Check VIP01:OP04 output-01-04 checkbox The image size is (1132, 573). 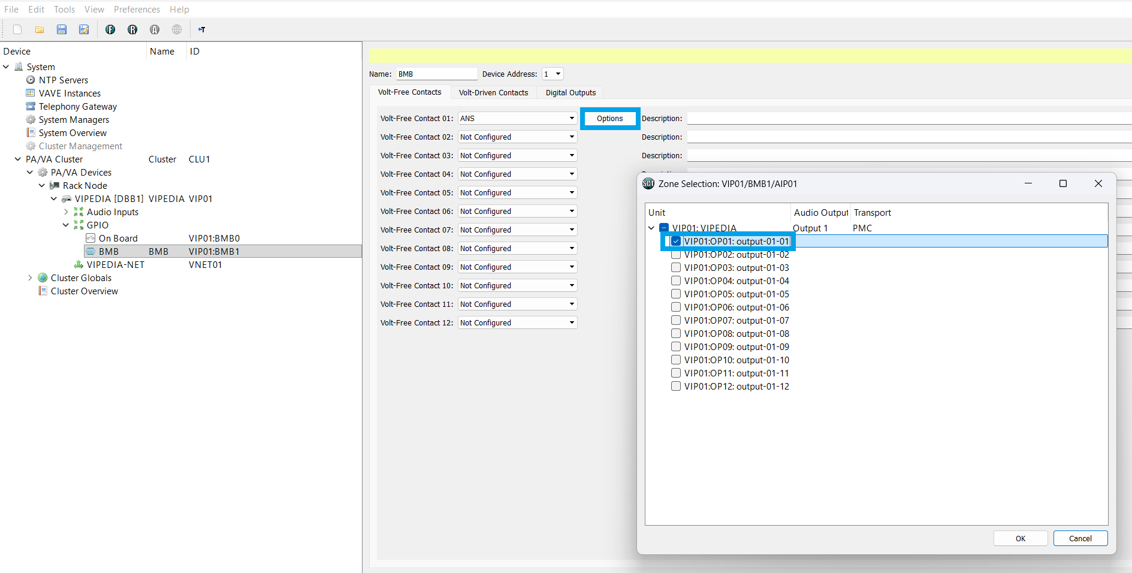point(676,281)
